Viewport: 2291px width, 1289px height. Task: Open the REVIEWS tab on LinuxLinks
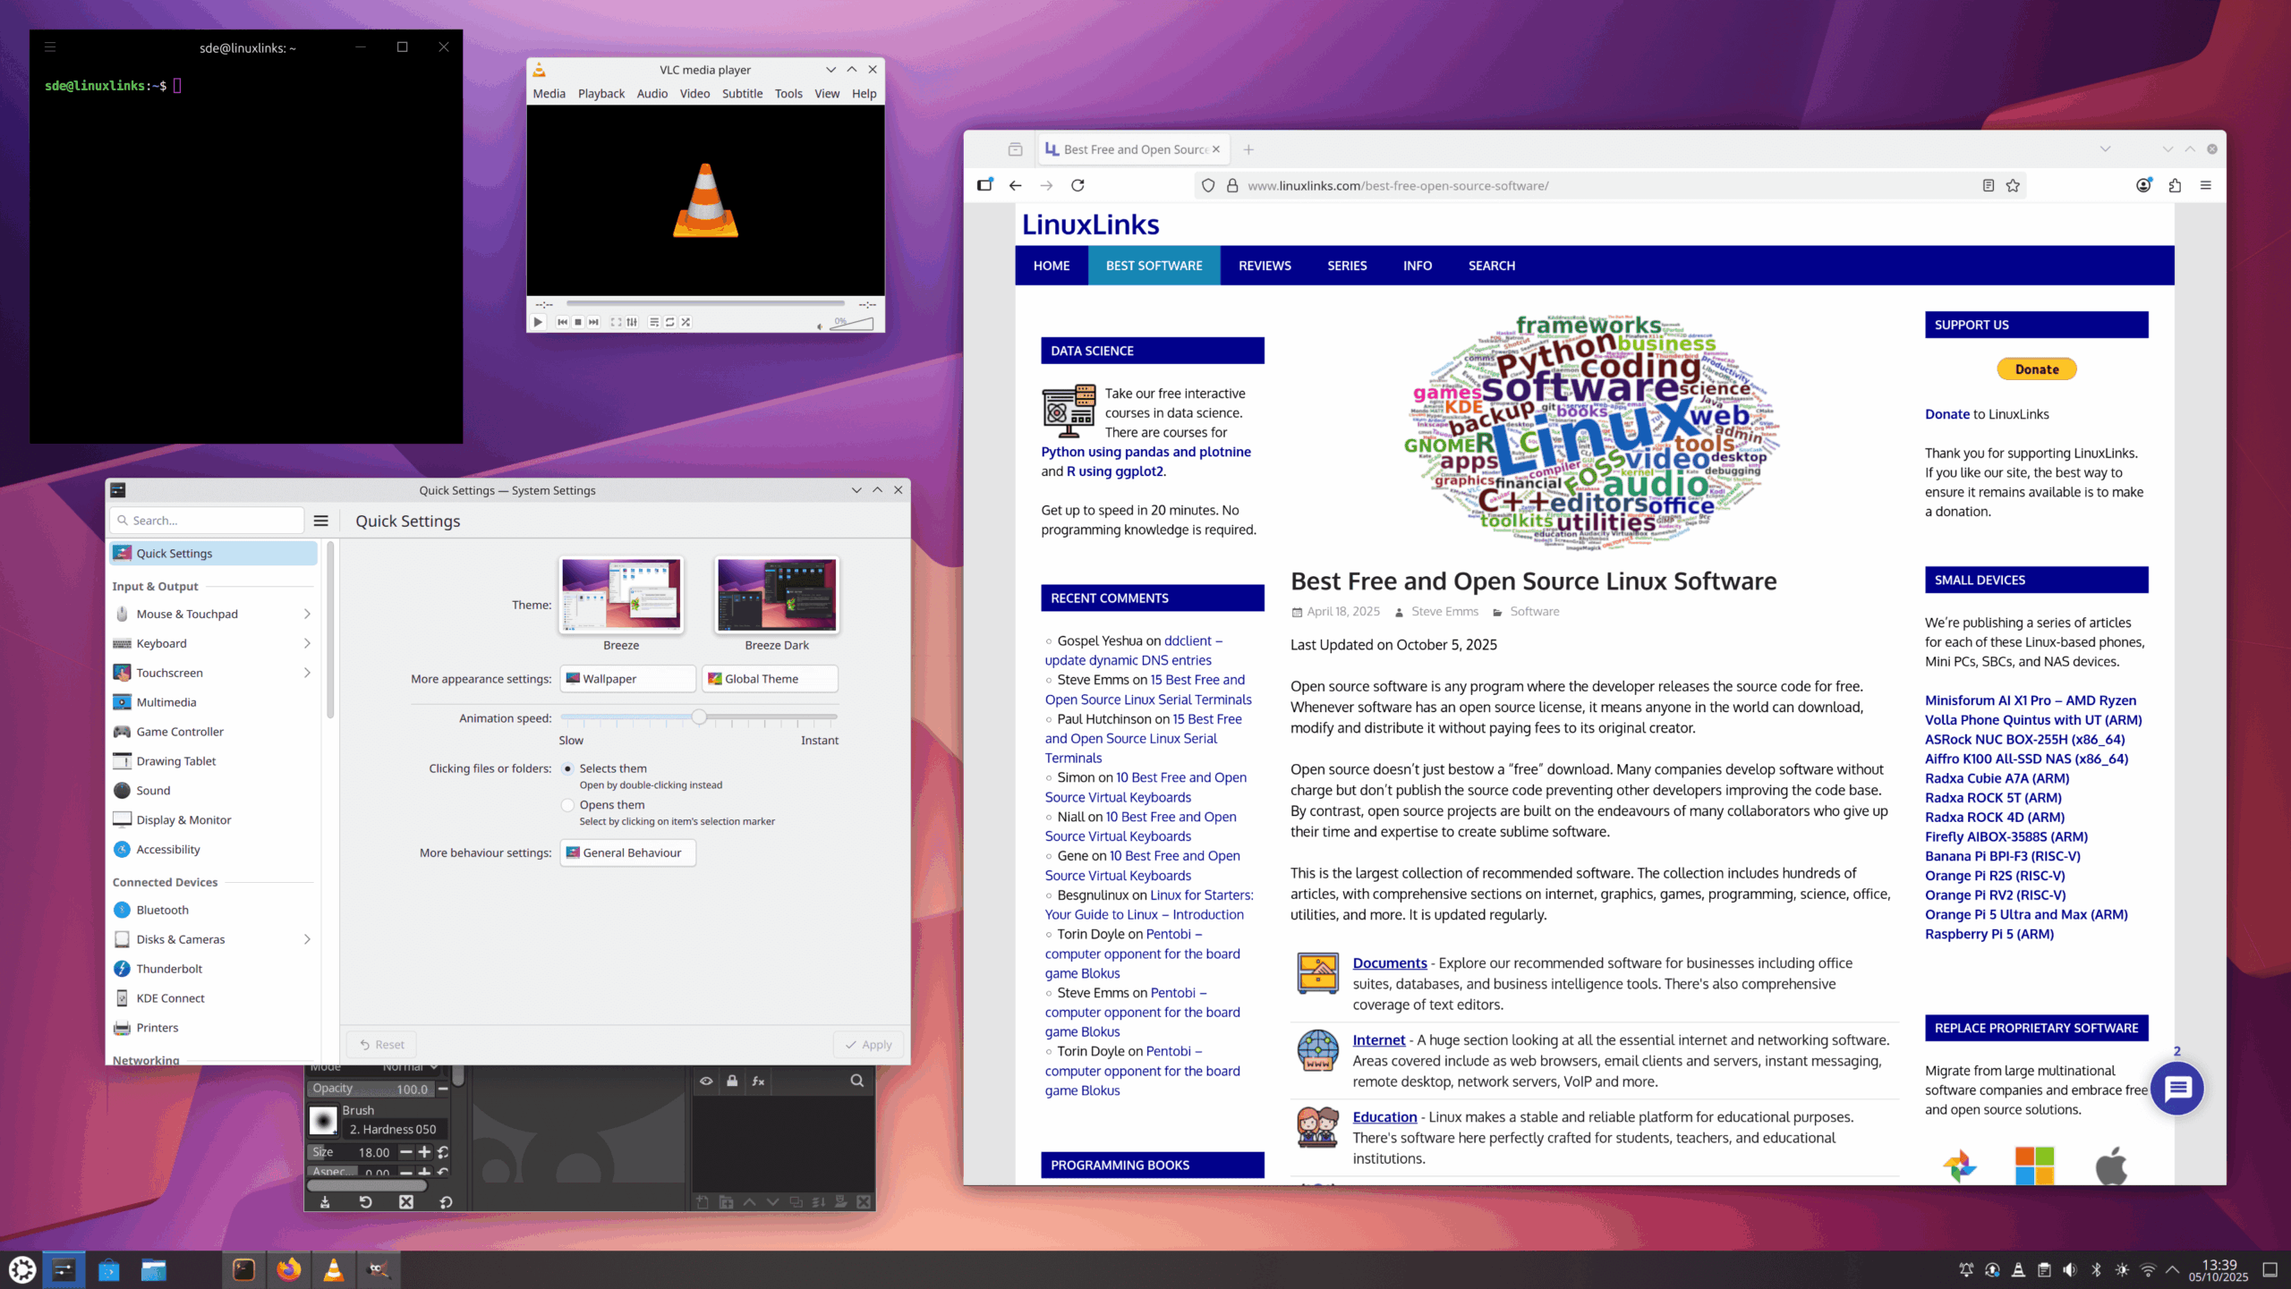[1264, 266]
